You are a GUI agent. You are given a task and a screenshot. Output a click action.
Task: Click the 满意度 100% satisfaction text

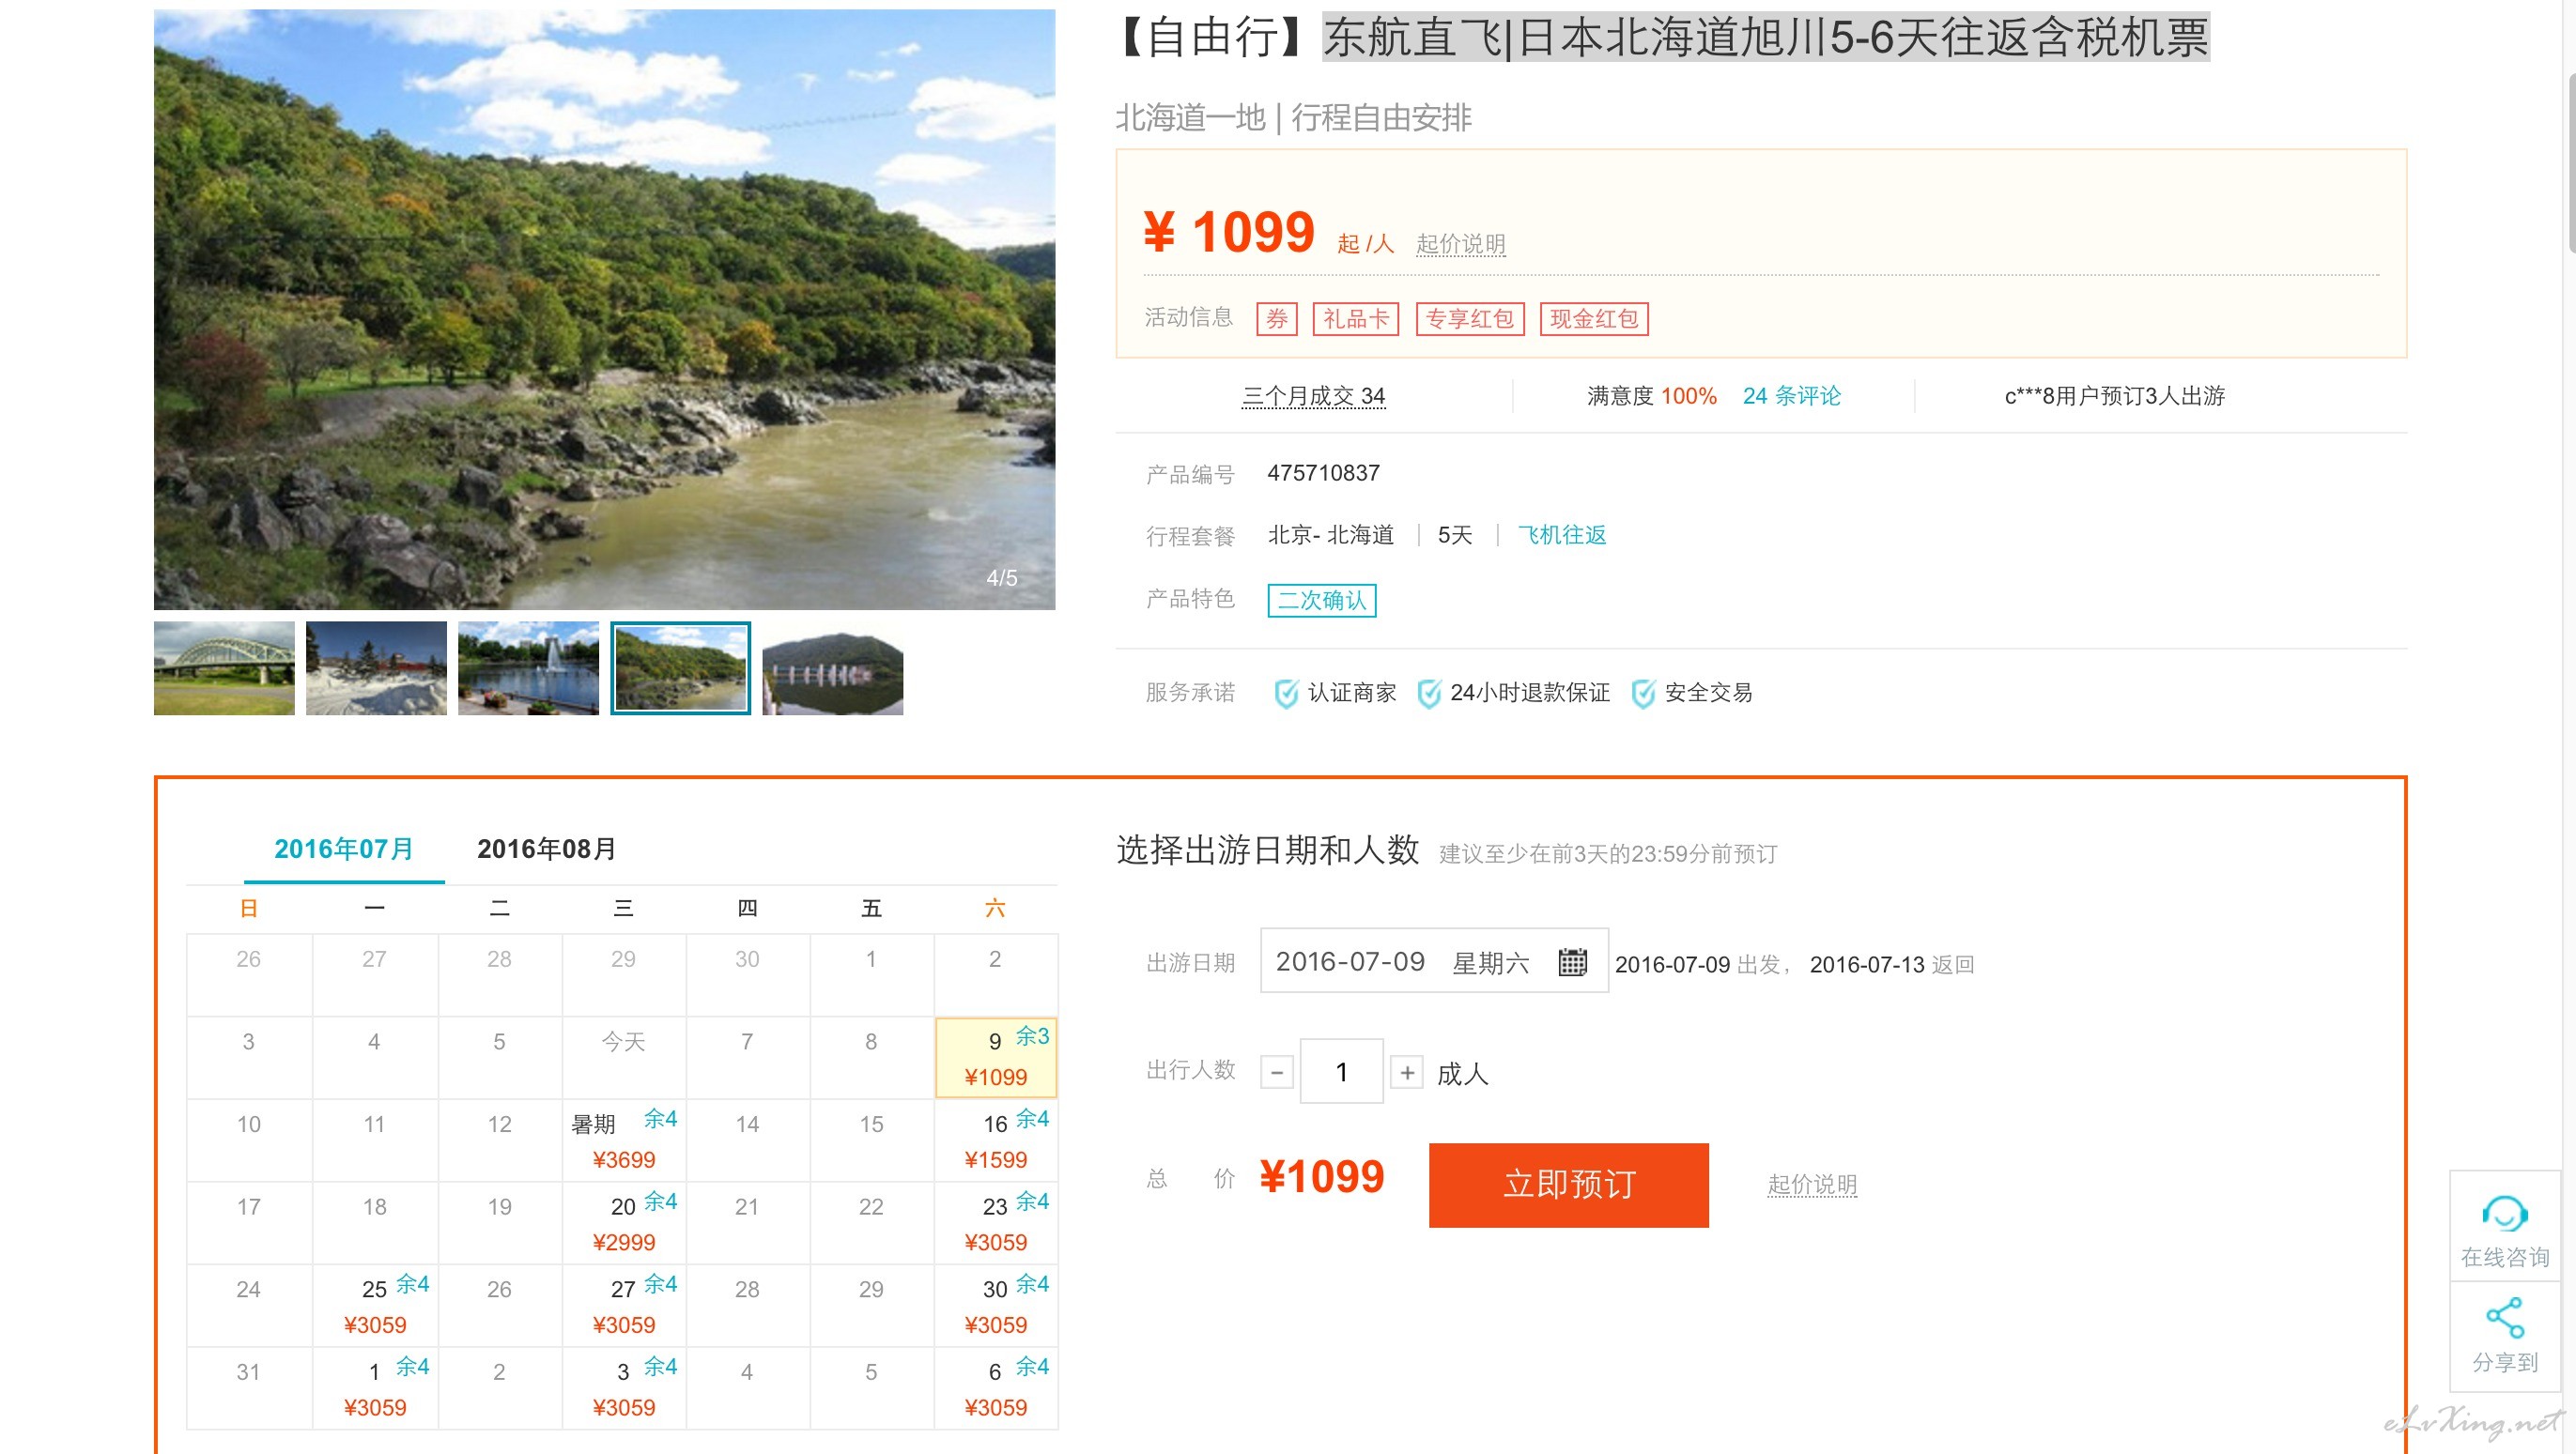(1651, 396)
